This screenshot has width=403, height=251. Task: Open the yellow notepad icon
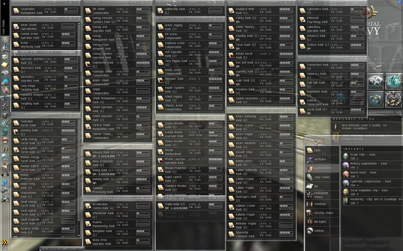(5, 65)
